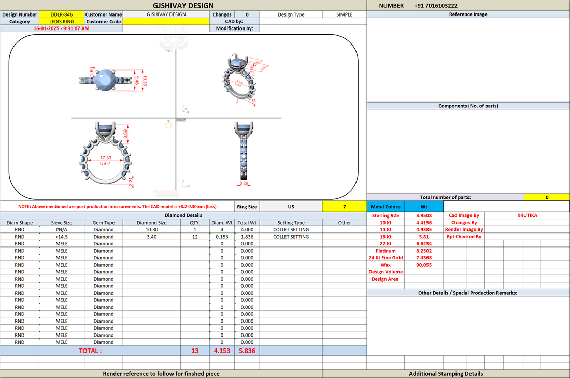Select the top-view ring render
The height and width of the screenshot is (378, 570).
pyautogui.click(x=105, y=80)
